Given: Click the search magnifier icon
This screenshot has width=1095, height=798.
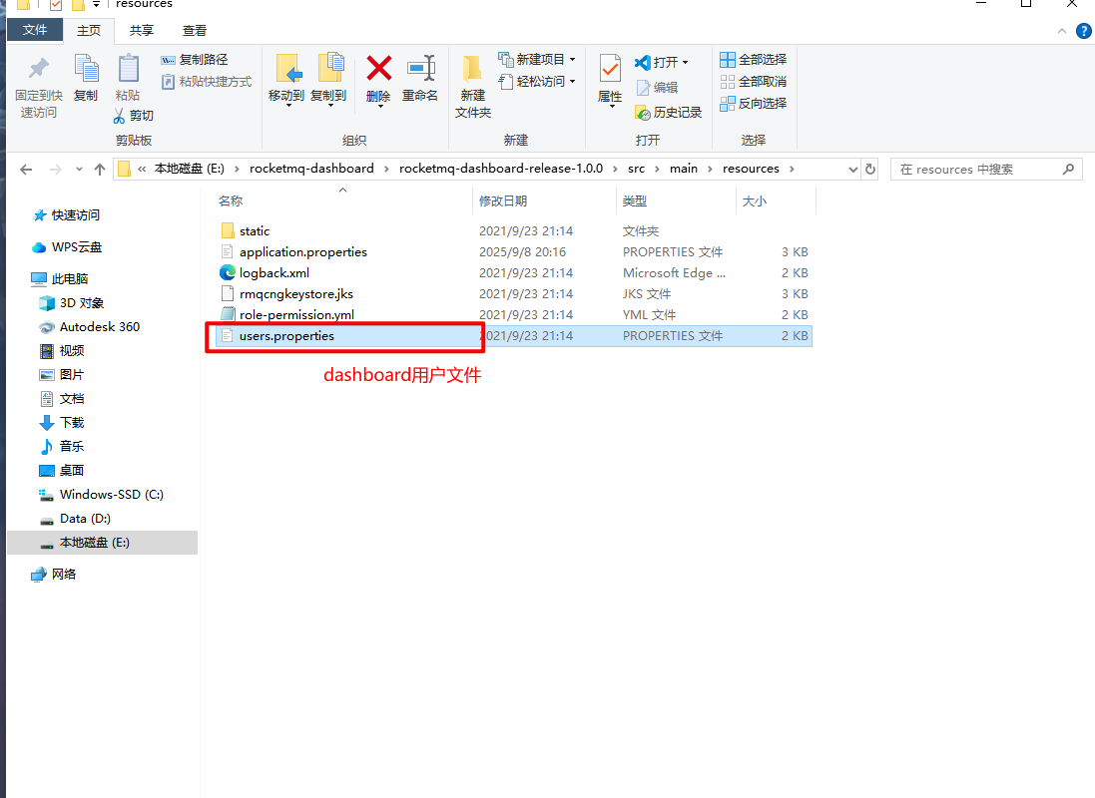Looking at the screenshot, I should click(1068, 169).
